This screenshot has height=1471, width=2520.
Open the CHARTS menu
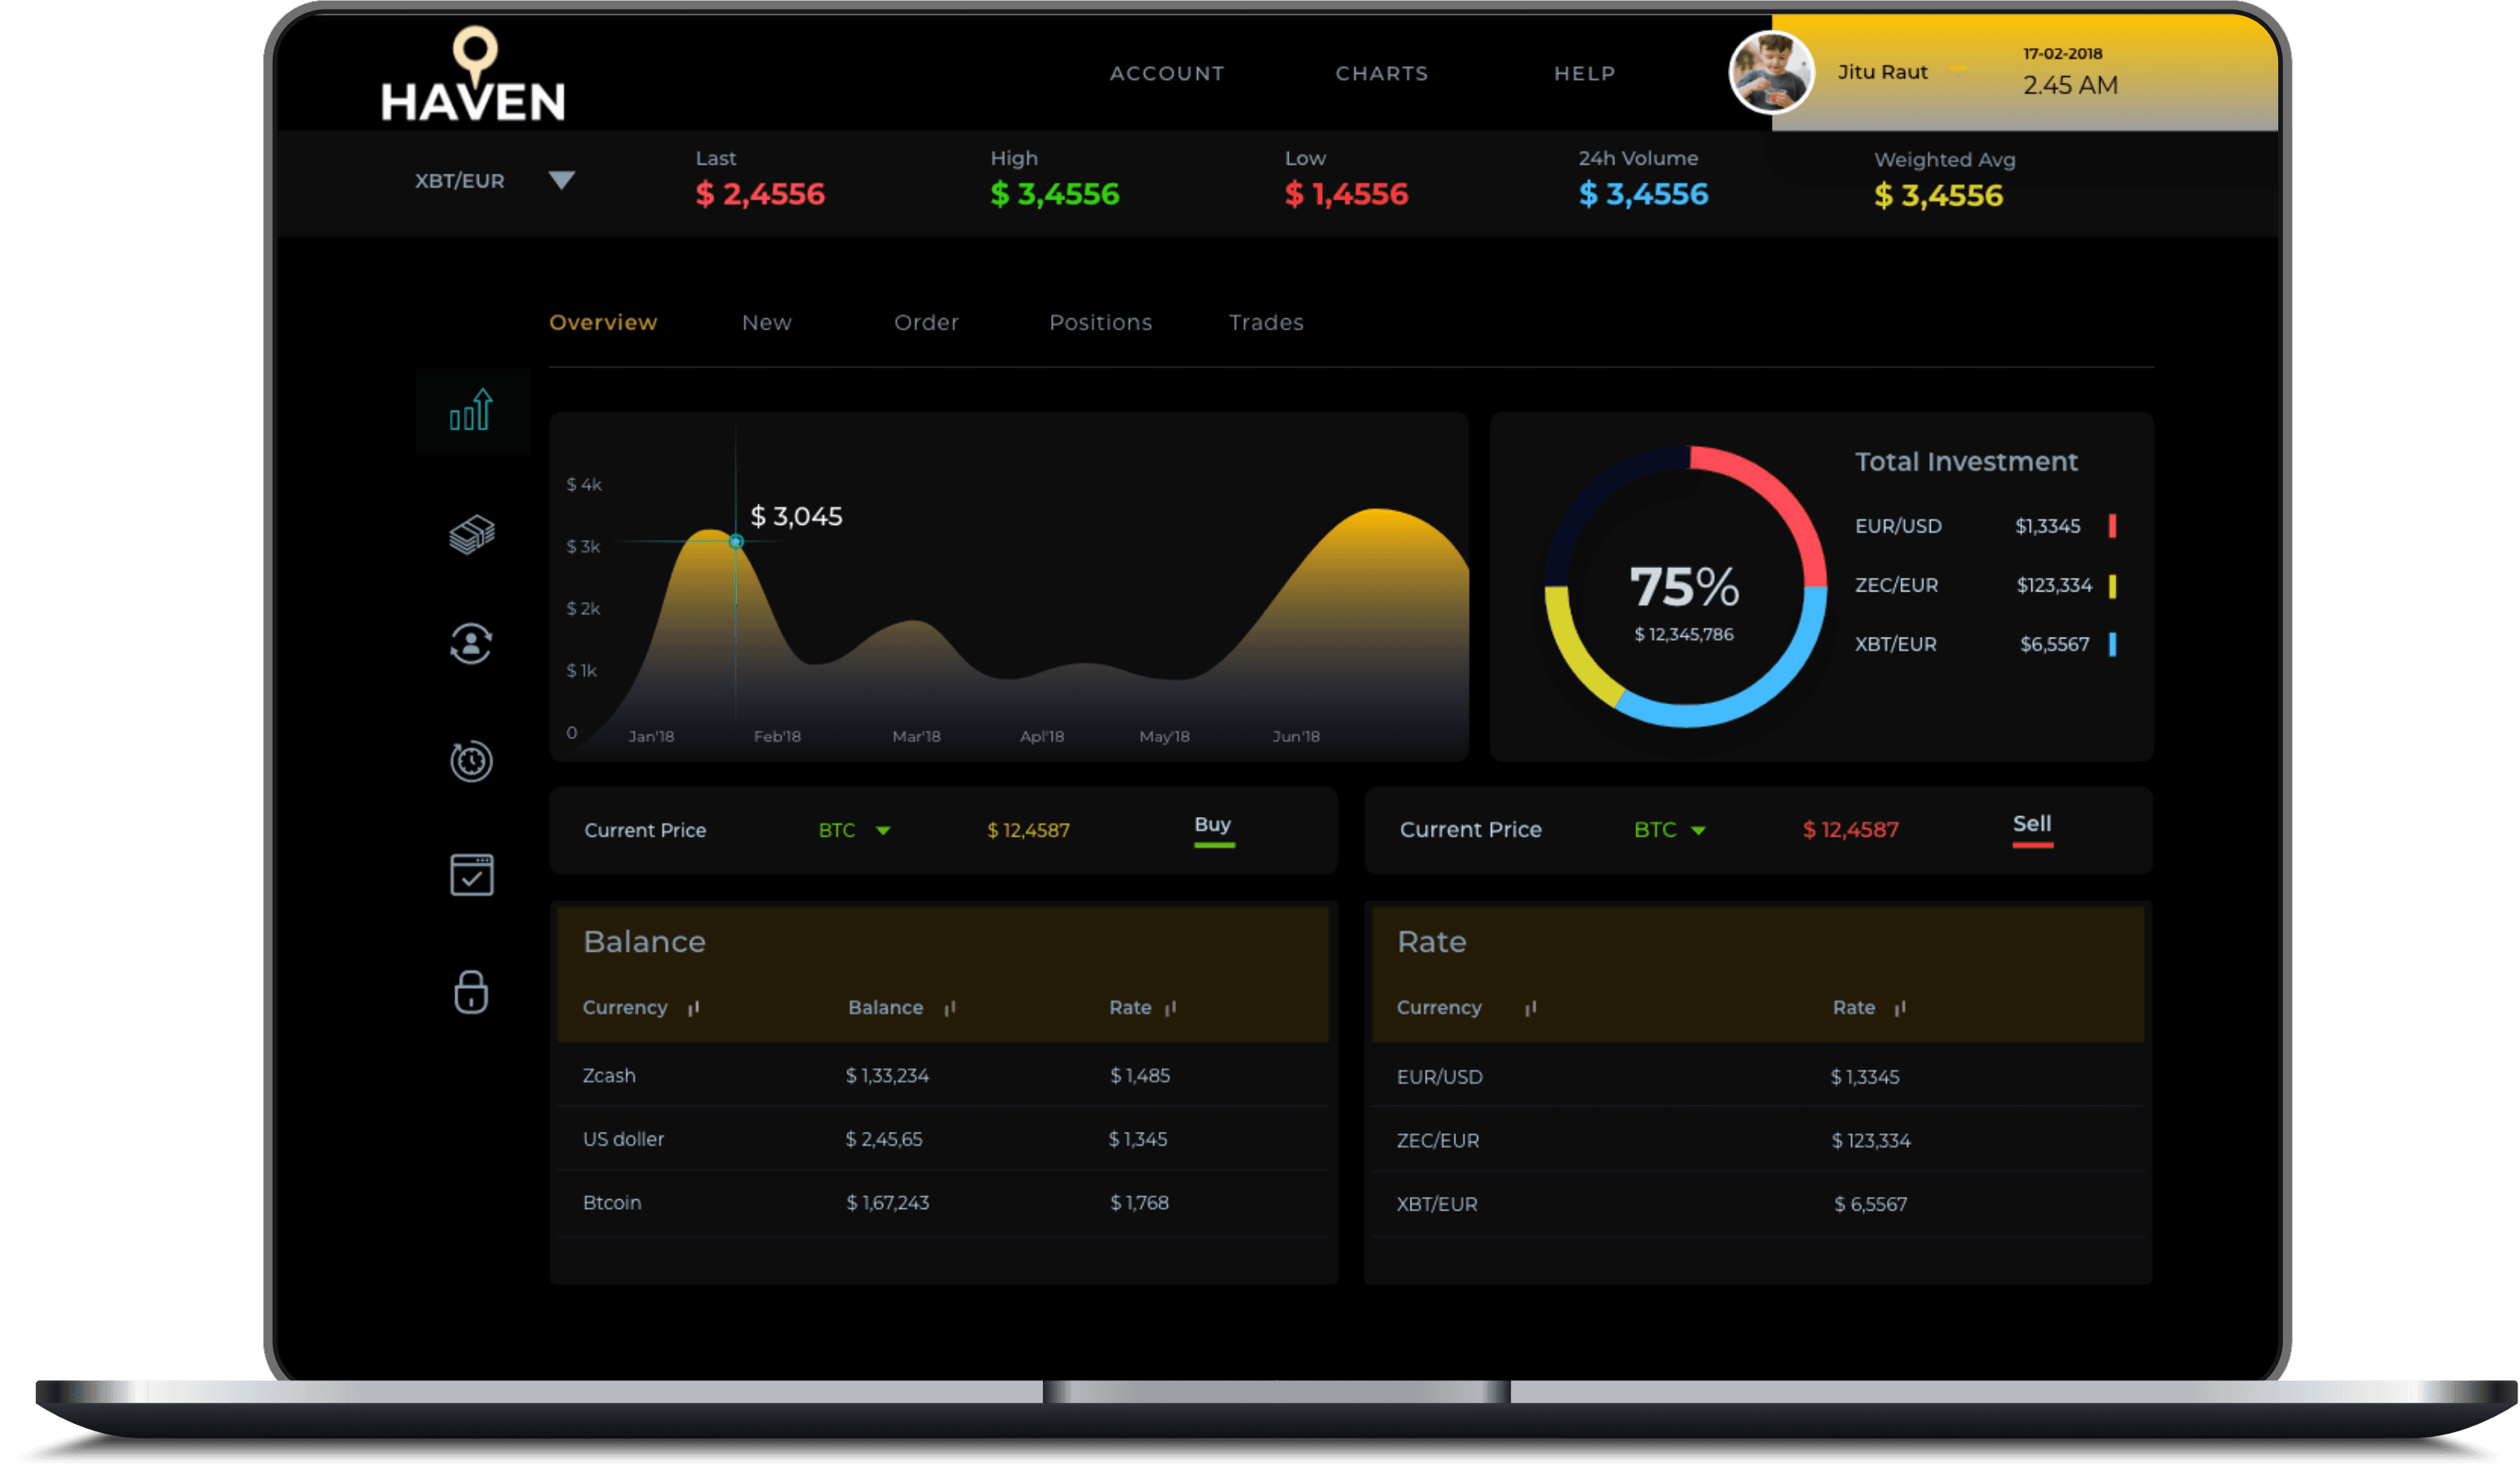point(1383,74)
